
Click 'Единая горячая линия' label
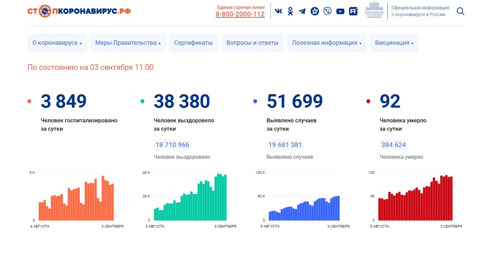(241, 7)
